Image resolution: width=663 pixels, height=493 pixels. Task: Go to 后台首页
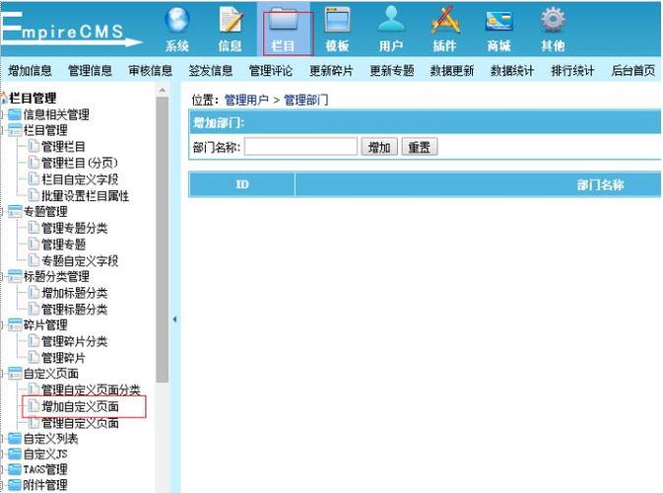point(633,70)
